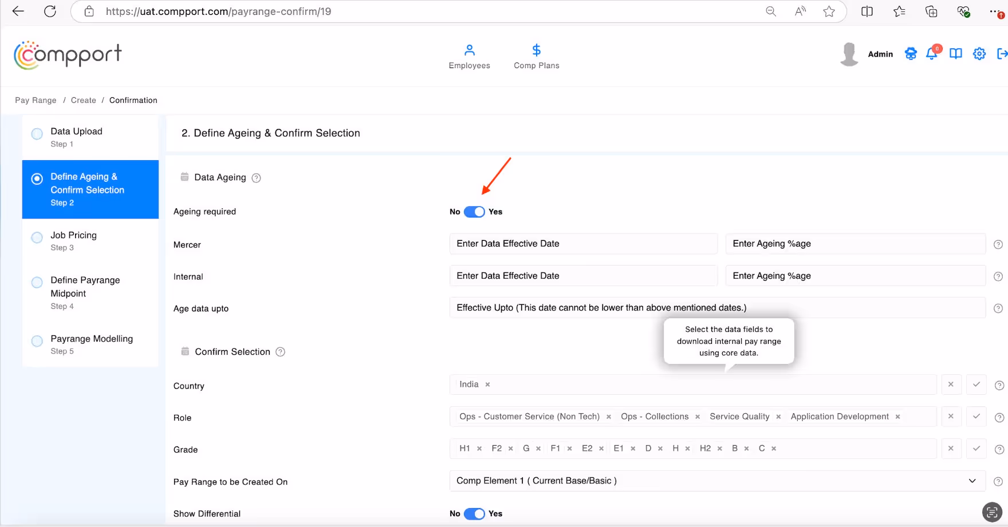Click Comport logo
1008x527 pixels.
(68, 56)
